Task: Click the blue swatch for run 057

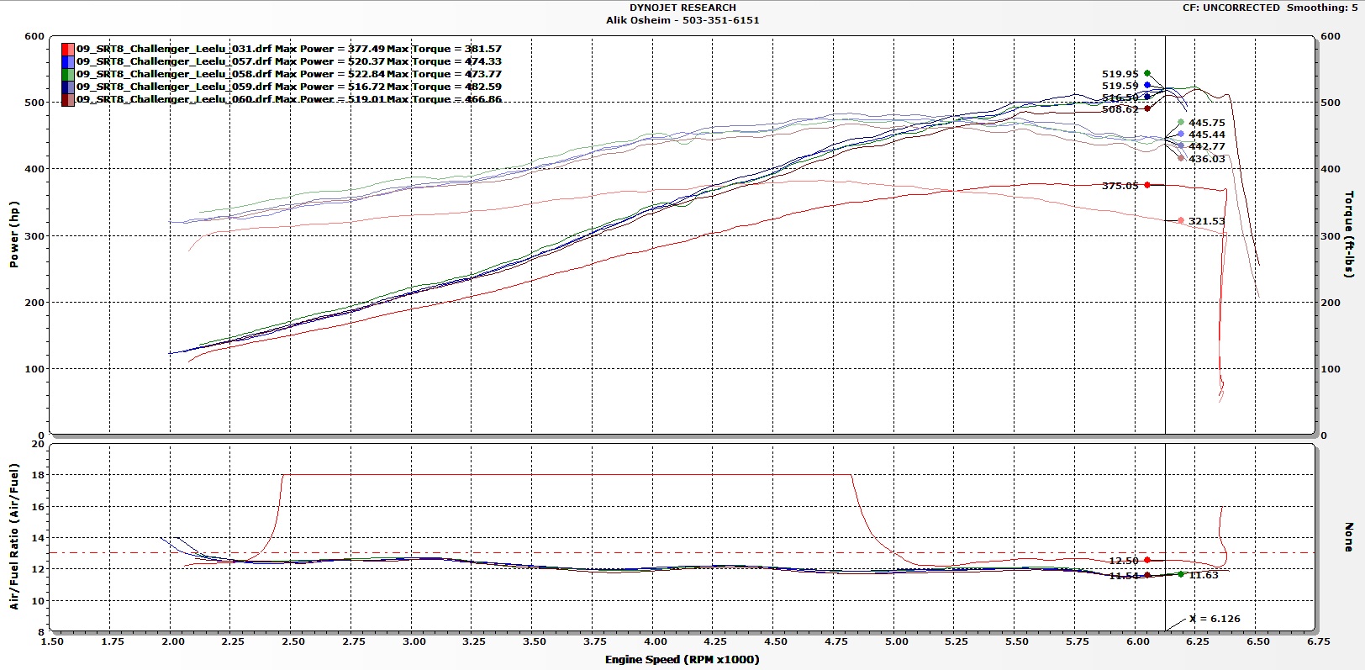Action: tap(67, 61)
